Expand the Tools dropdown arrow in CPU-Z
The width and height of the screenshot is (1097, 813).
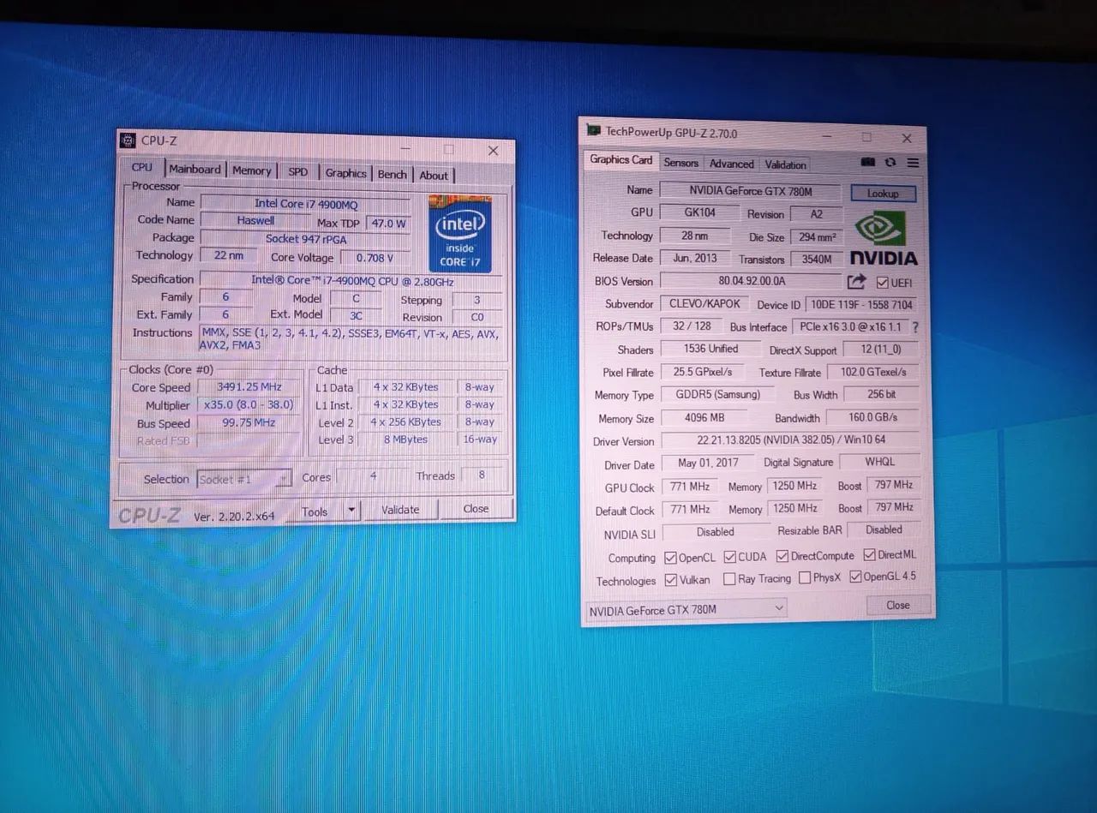[x=351, y=511]
